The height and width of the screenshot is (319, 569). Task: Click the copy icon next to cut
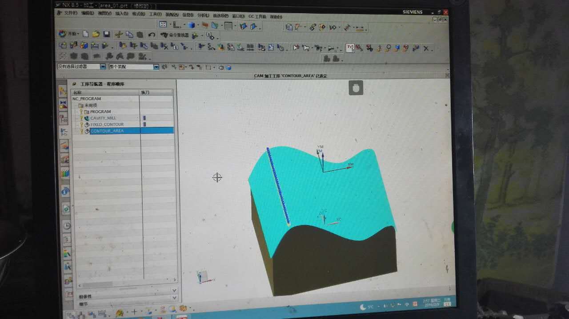(x=129, y=35)
